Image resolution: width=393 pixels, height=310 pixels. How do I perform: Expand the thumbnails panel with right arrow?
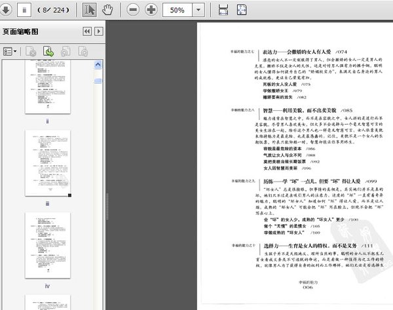(x=99, y=31)
